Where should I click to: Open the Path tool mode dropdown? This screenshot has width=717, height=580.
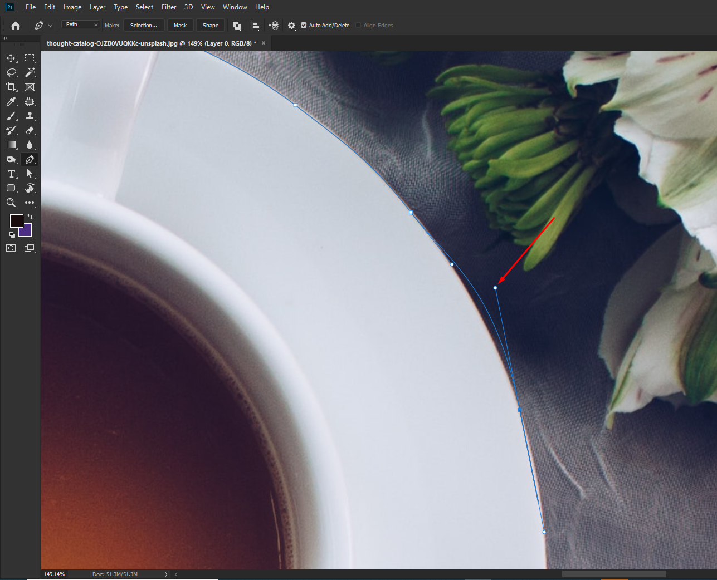point(81,24)
